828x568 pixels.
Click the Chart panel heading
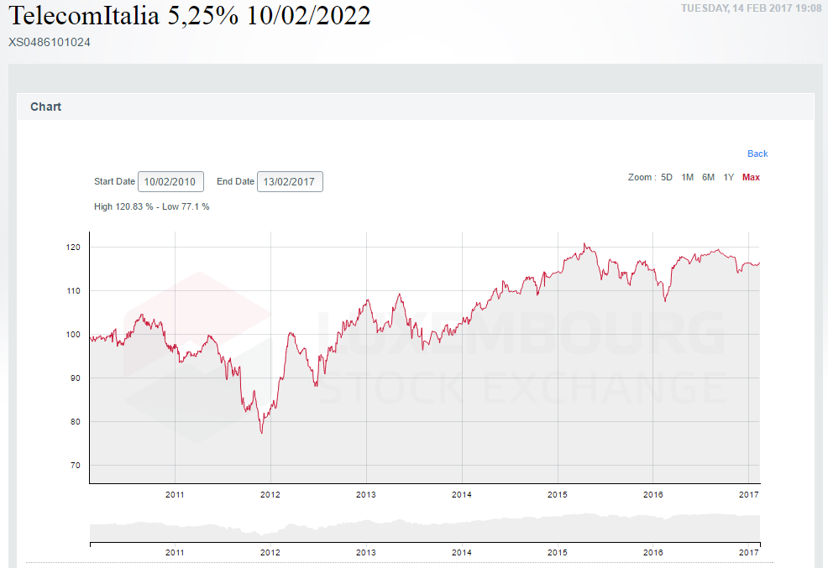click(45, 107)
